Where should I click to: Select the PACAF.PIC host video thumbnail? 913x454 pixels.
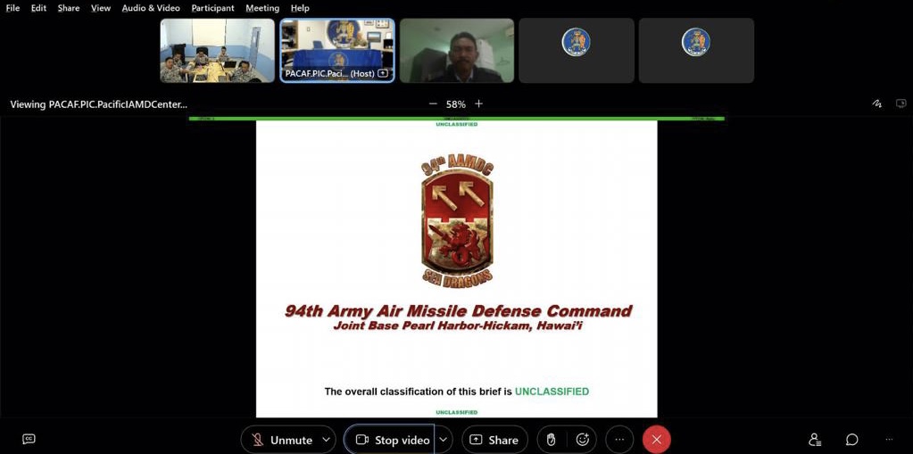click(x=337, y=51)
